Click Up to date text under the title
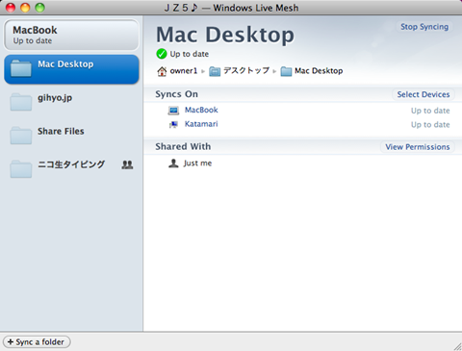The height and width of the screenshot is (351, 462). click(190, 54)
